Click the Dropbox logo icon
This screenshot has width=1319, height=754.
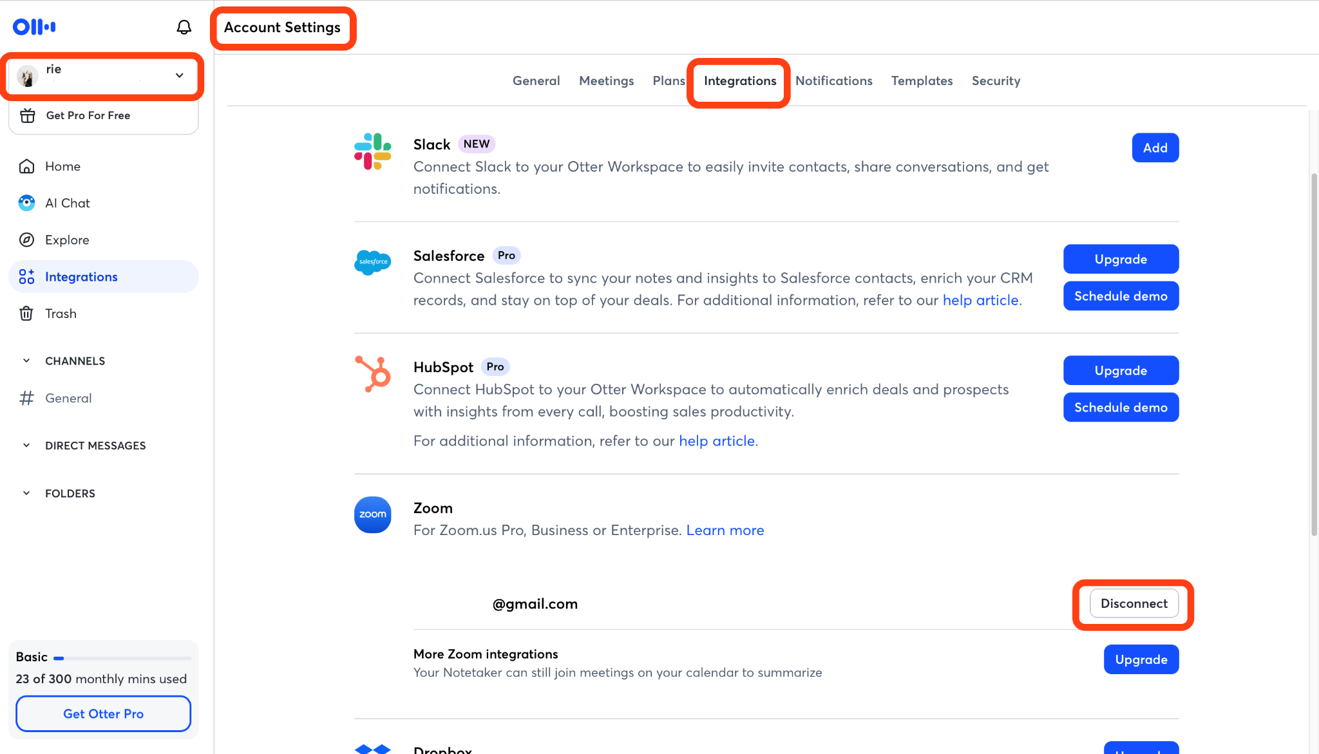373,749
